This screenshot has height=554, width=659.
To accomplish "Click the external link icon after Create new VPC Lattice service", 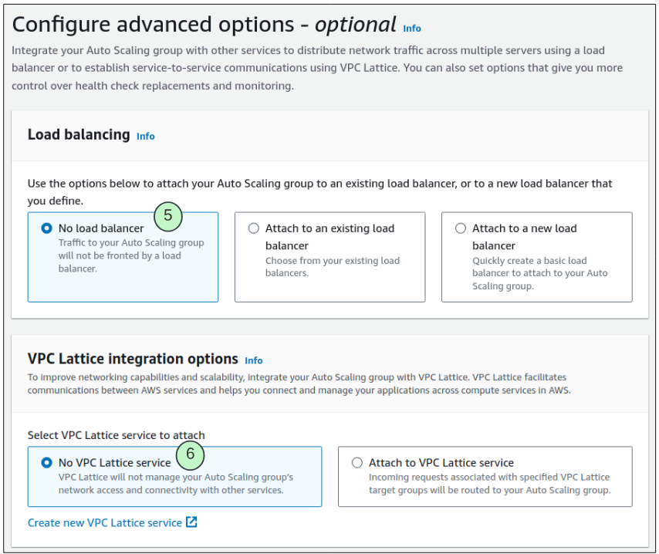I will 191,522.
